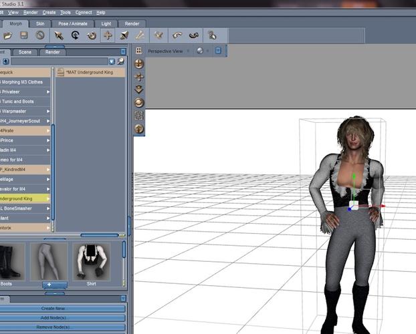The height and width of the screenshot is (334, 416).
Task: Expand the Warpmaster folder arrow
Action: (x=48, y=112)
